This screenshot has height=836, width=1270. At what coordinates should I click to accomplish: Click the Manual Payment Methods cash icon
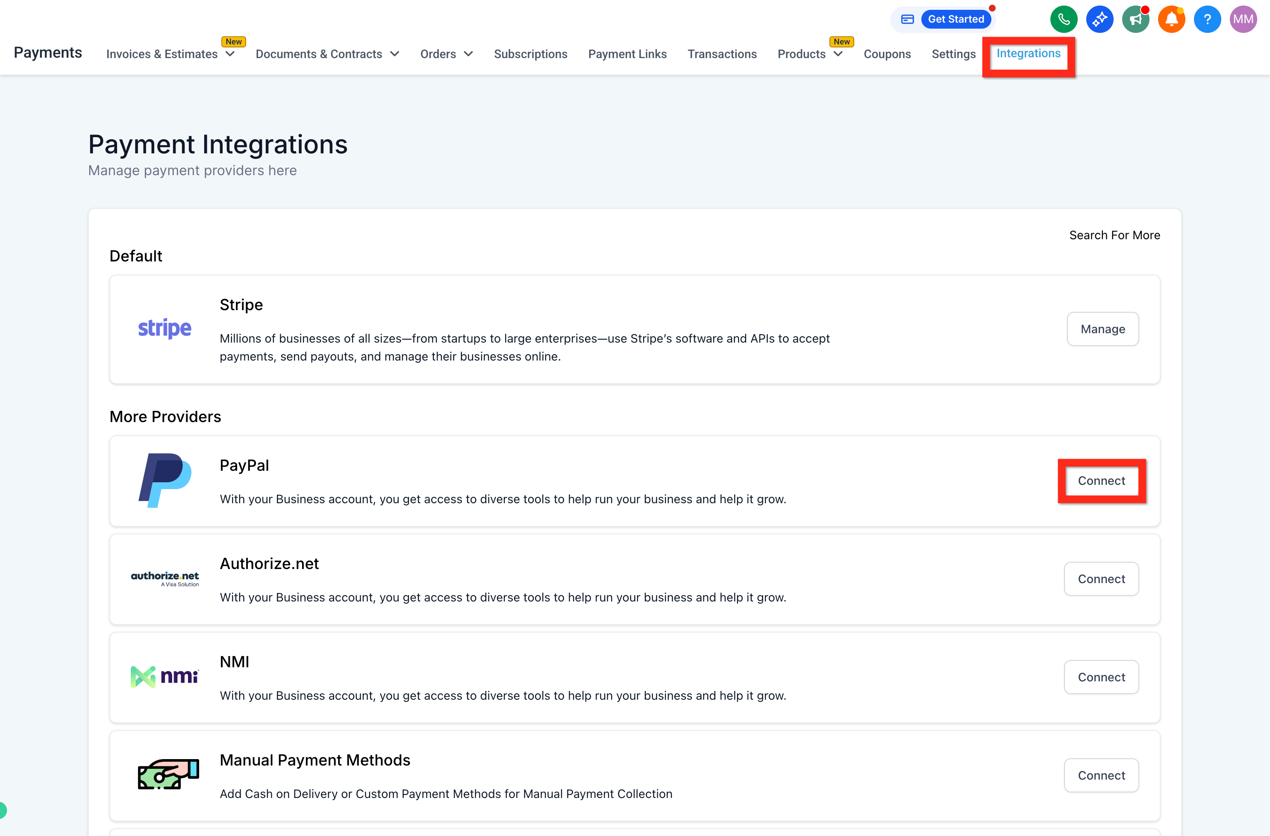pos(168,774)
